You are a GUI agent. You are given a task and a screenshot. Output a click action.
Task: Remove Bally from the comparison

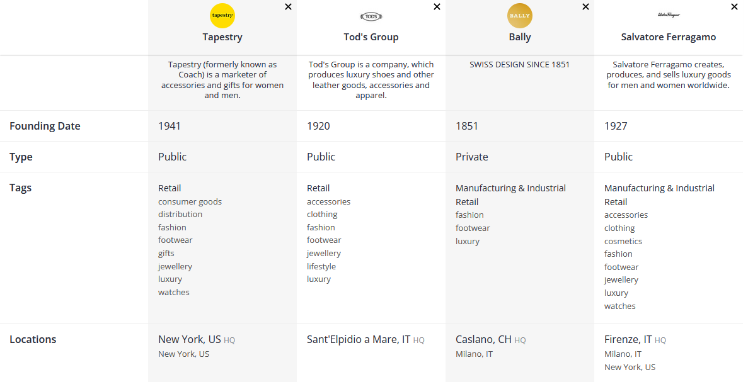585,7
